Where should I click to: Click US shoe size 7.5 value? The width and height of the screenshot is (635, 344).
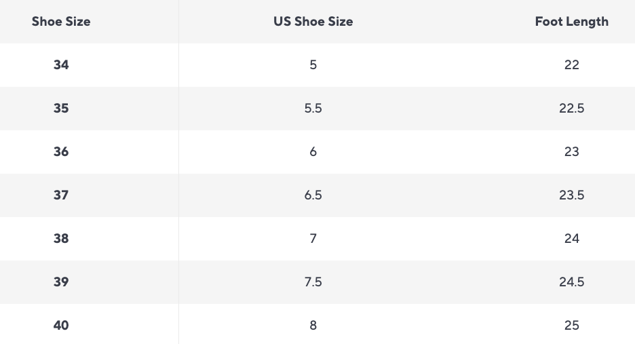pos(313,282)
